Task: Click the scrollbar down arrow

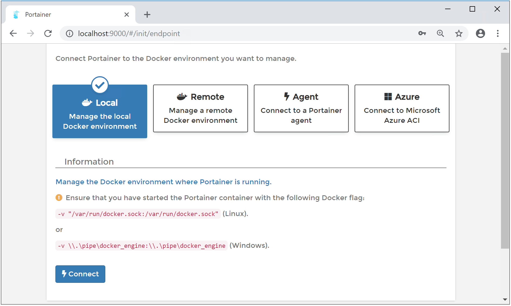Action: (505, 300)
